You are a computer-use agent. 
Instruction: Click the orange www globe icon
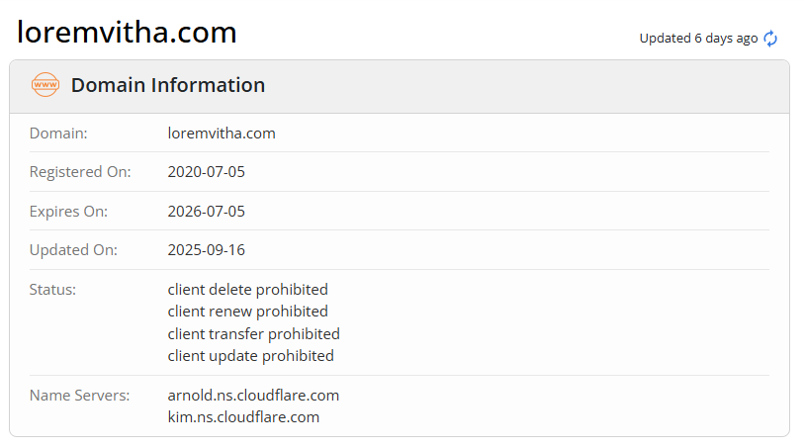tap(45, 85)
